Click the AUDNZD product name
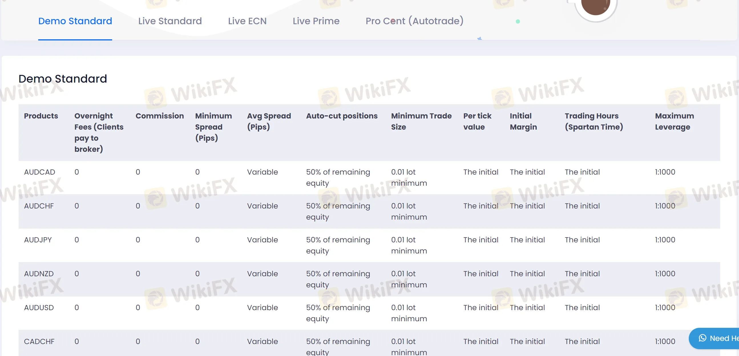Screen dimensions: 739x356 (39, 273)
